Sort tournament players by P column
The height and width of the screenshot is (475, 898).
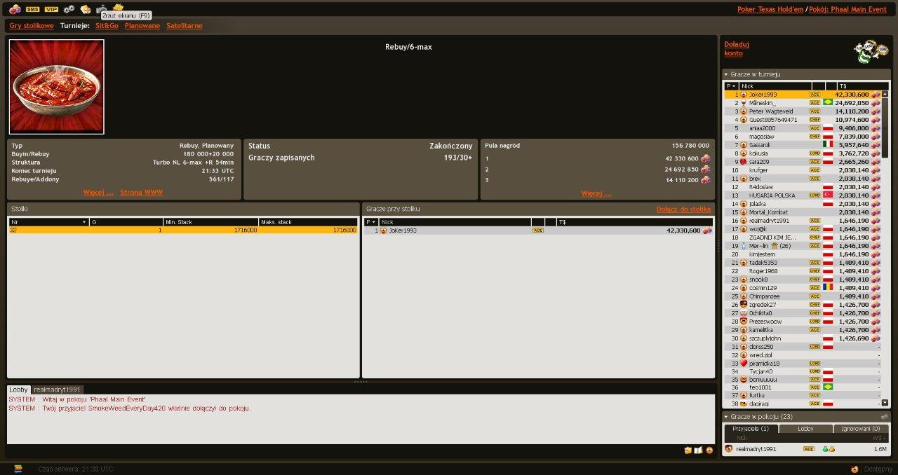[x=731, y=86]
